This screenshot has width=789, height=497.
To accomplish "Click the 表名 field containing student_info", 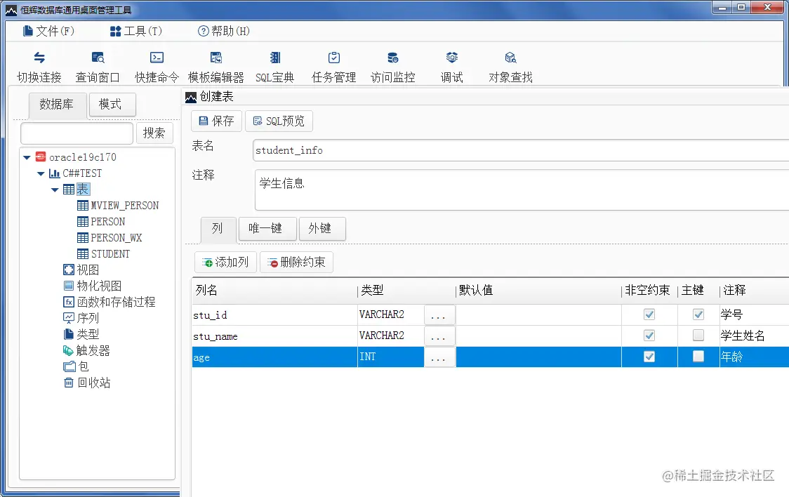I will (521, 150).
